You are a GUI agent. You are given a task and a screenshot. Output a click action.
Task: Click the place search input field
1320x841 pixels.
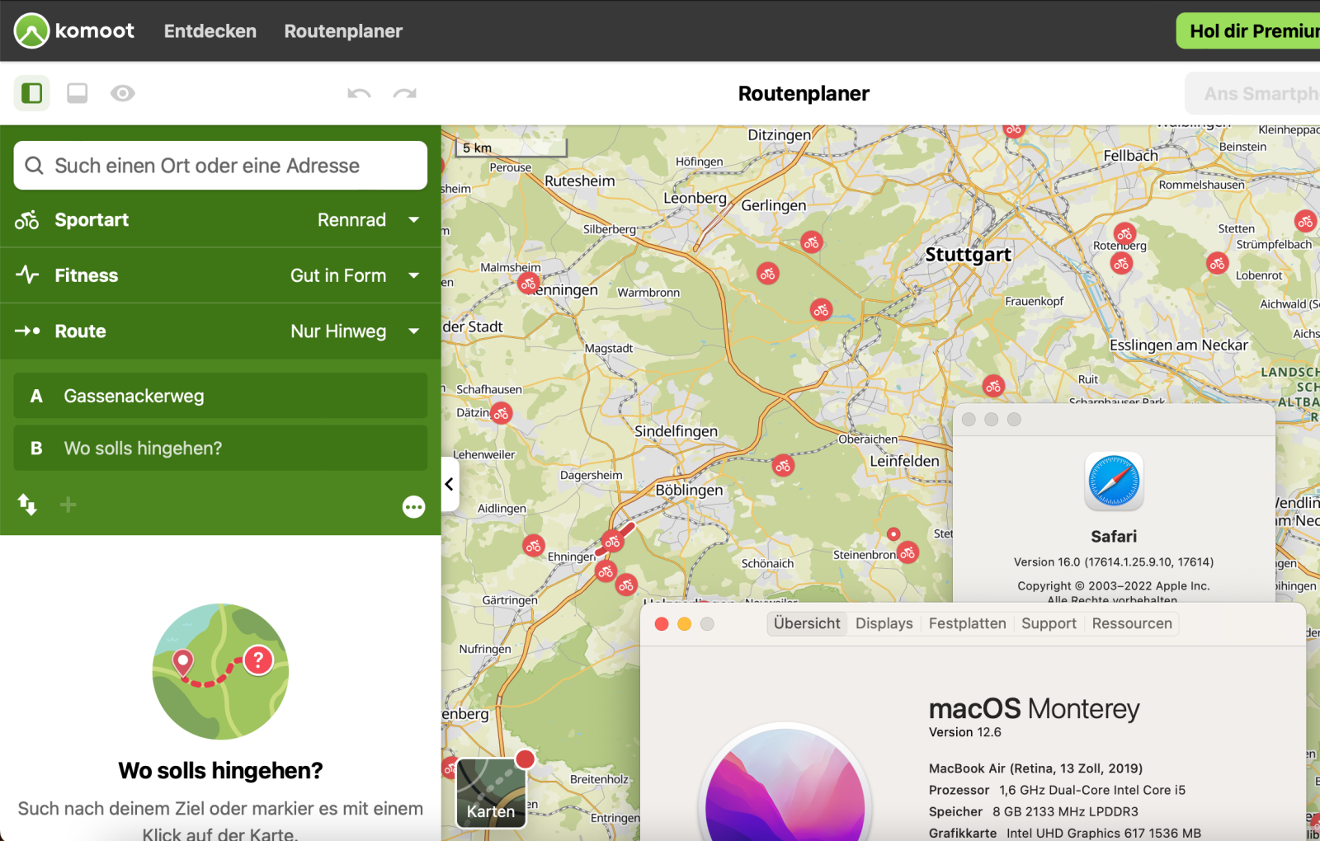click(x=220, y=166)
